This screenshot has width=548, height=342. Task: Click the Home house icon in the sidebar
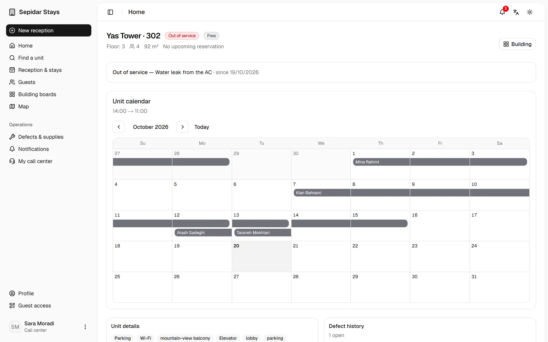(12, 46)
